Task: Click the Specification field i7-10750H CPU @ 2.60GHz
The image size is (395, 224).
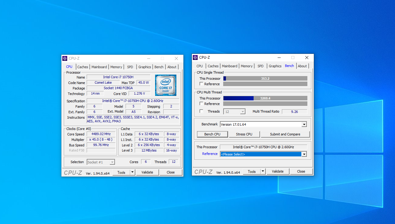Action: (x=133, y=101)
